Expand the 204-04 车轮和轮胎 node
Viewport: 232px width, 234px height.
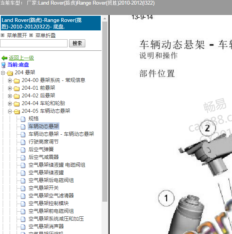tap(10, 104)
